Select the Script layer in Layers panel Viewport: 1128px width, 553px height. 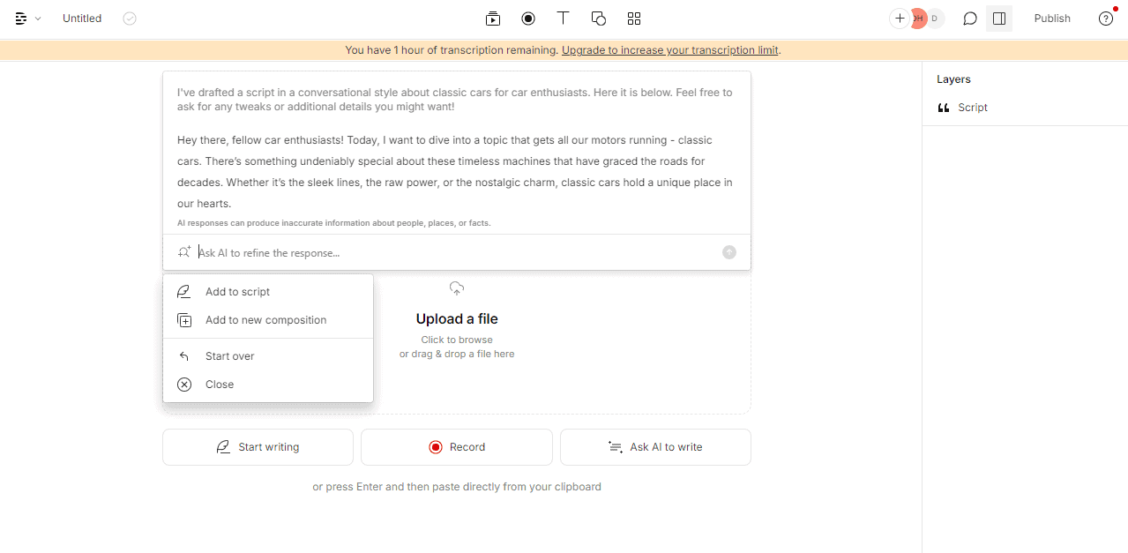(x=1025, y=108)
